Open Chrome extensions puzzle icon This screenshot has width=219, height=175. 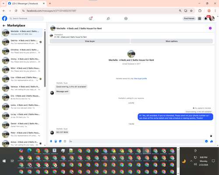pos(200,11)
